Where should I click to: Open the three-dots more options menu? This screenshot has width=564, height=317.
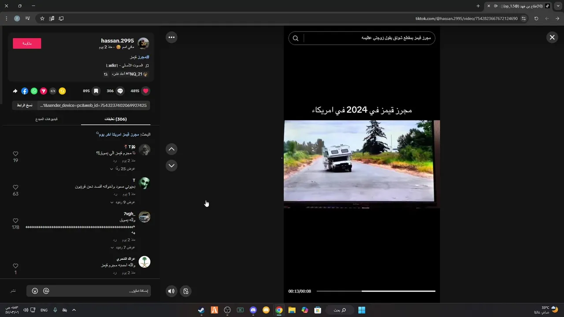tap(171, 37)
